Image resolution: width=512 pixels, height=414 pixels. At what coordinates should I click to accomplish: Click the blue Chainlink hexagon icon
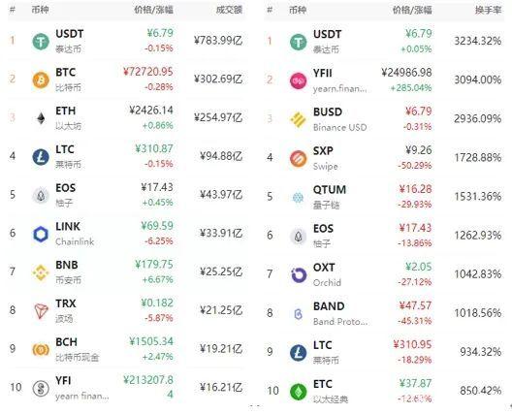click(x=41, y=234)
